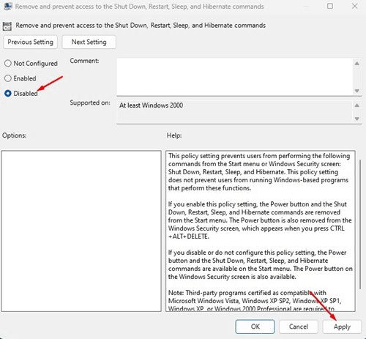Click the empty Options panel

81,231
